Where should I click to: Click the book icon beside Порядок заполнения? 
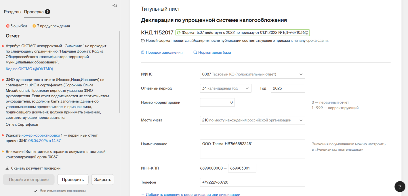tap(143, 53)
